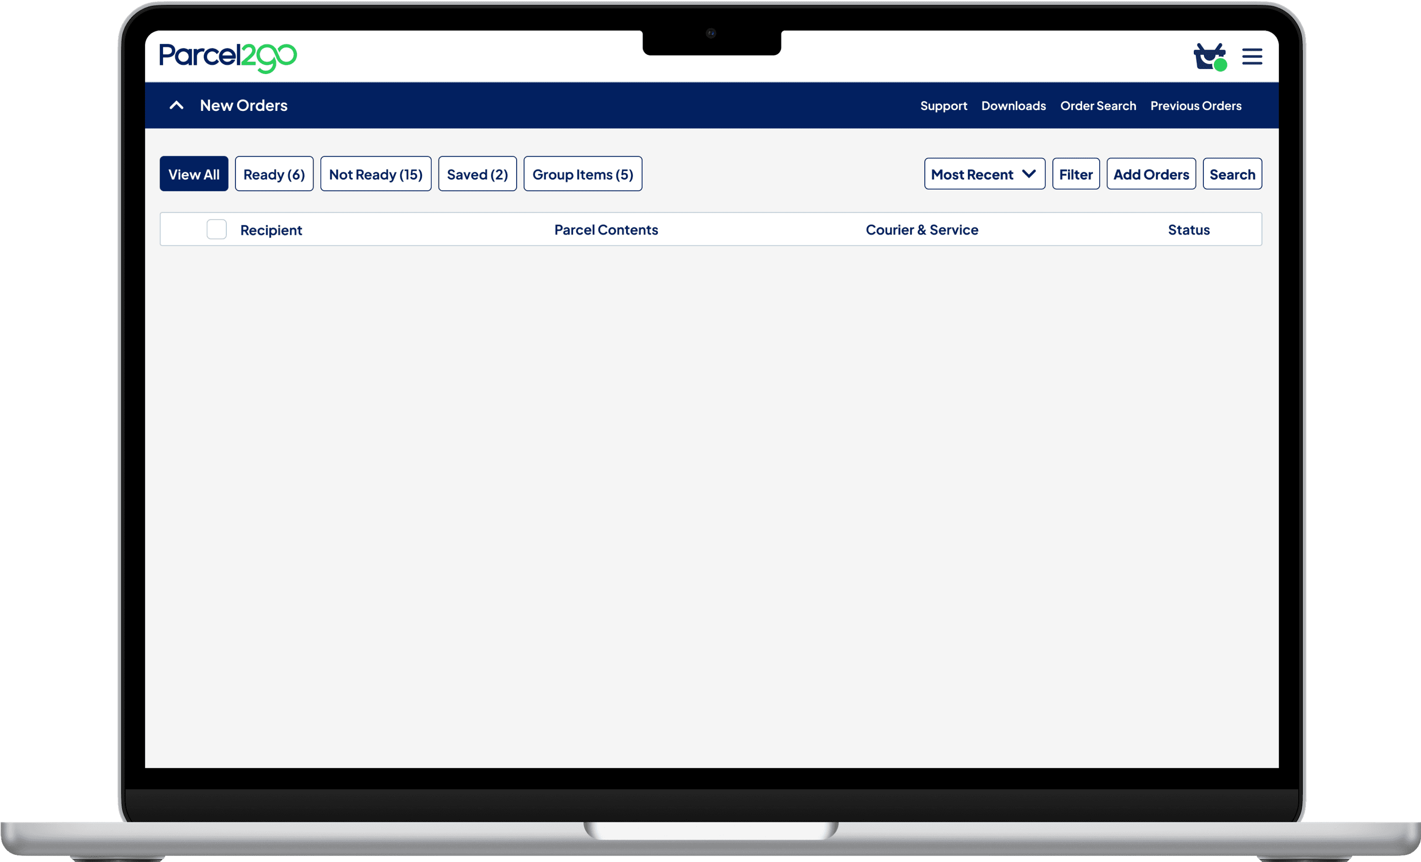Switch to the View All tab

pos(194,174)
